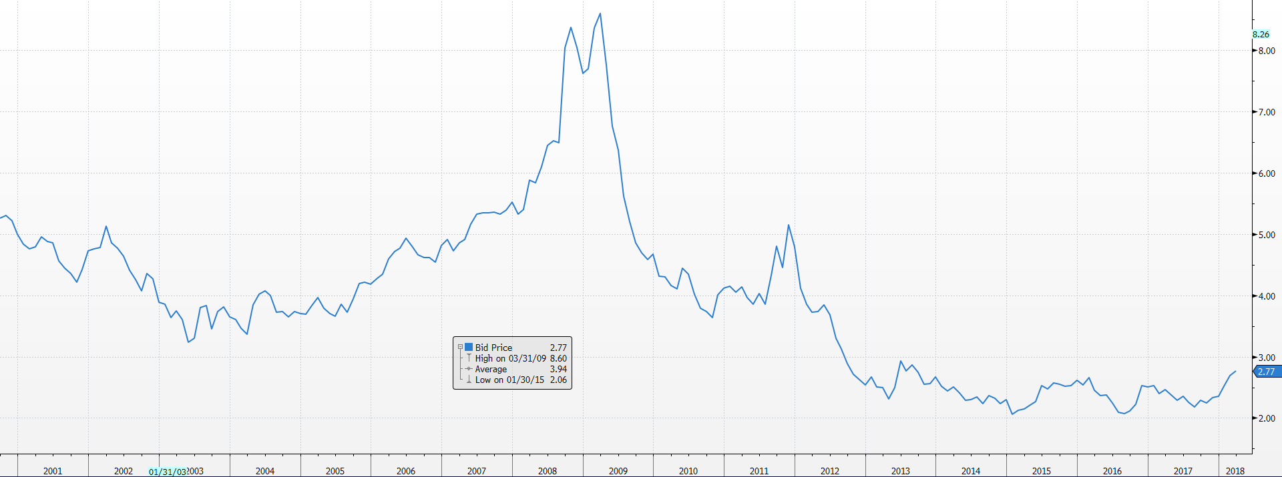Viewport: 1282px width, 477px height.
Task: Click the 2015 year label on time axis
Action: pos(1042,471)
